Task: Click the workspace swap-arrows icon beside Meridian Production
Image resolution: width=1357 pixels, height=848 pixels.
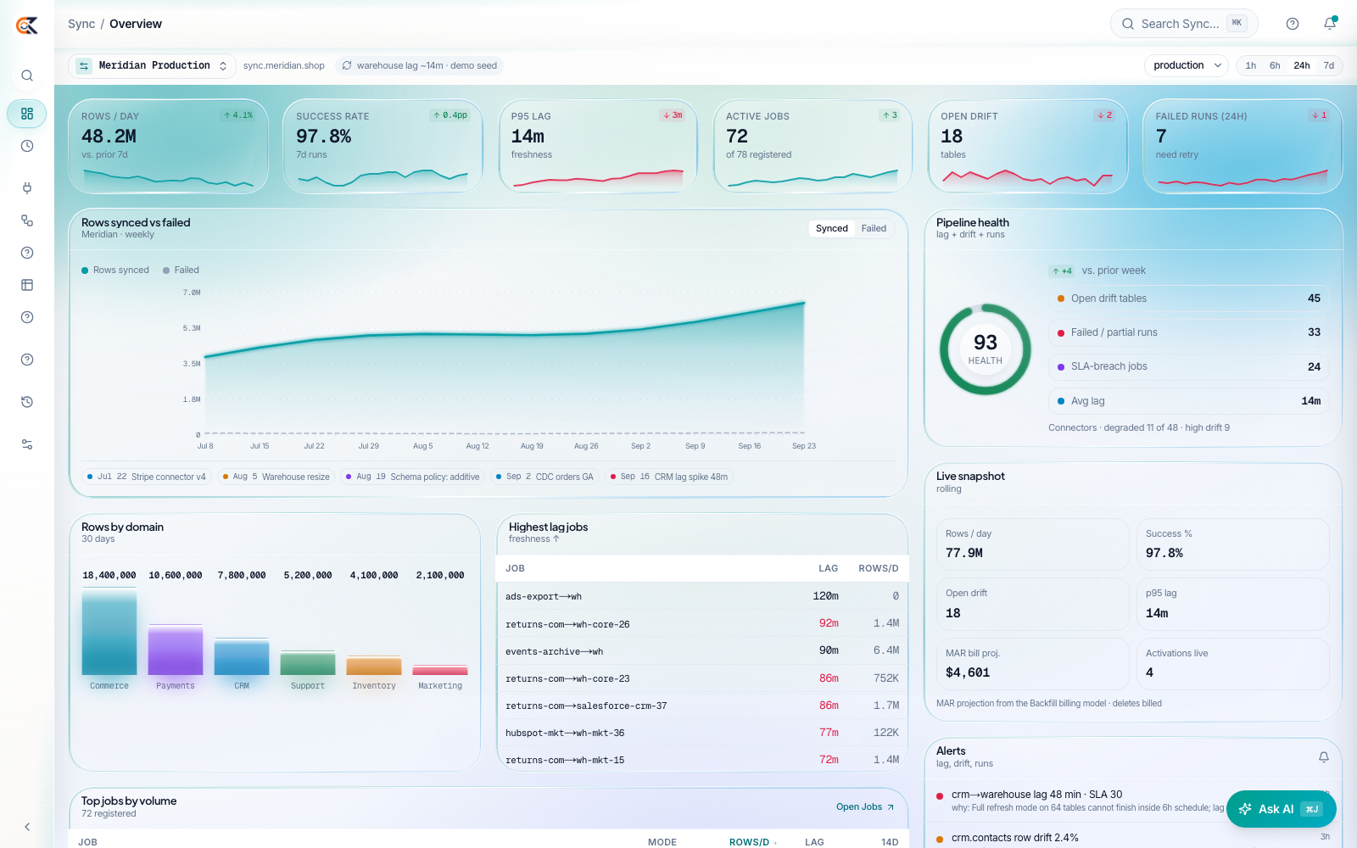Action: [x=84, y=66]
